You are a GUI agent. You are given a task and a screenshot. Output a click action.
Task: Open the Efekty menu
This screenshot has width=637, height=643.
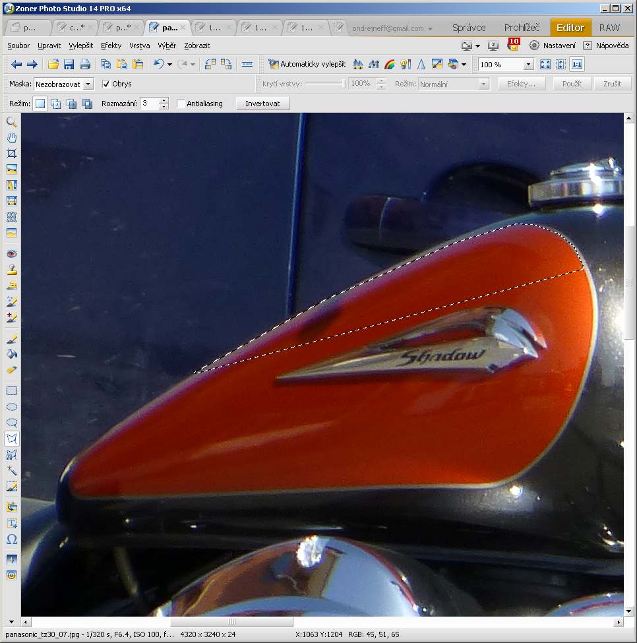pos(111,46)
